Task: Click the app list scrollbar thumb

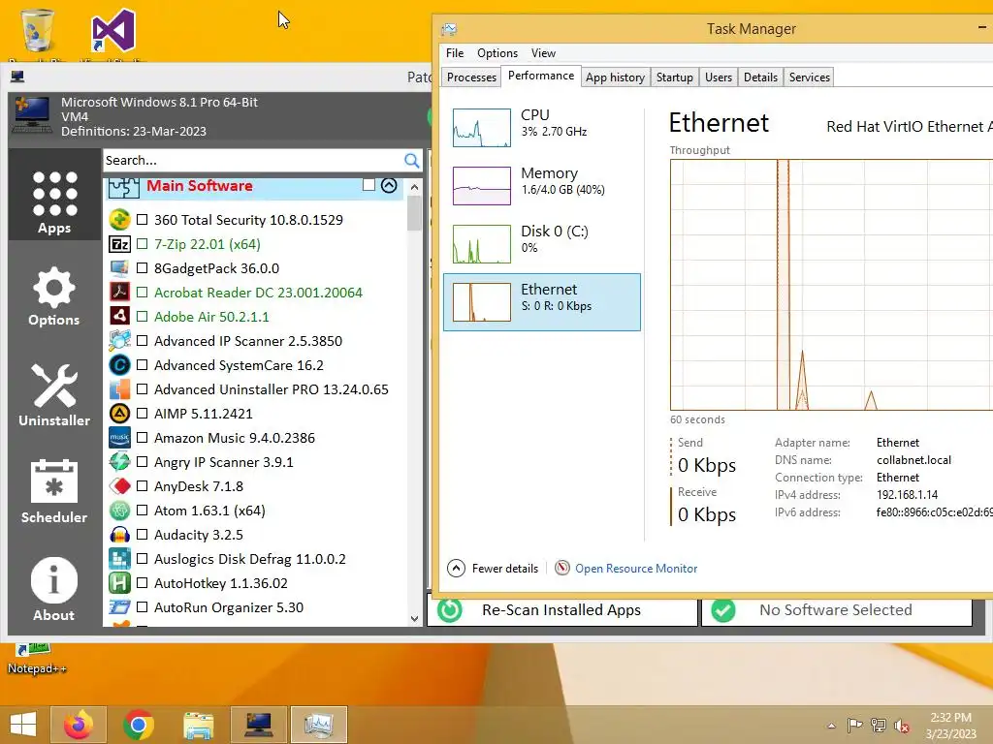Action: (415, 214)
